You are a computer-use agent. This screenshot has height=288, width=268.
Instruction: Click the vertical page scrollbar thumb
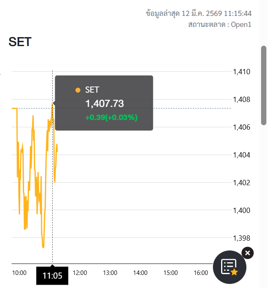pos(264,86)
